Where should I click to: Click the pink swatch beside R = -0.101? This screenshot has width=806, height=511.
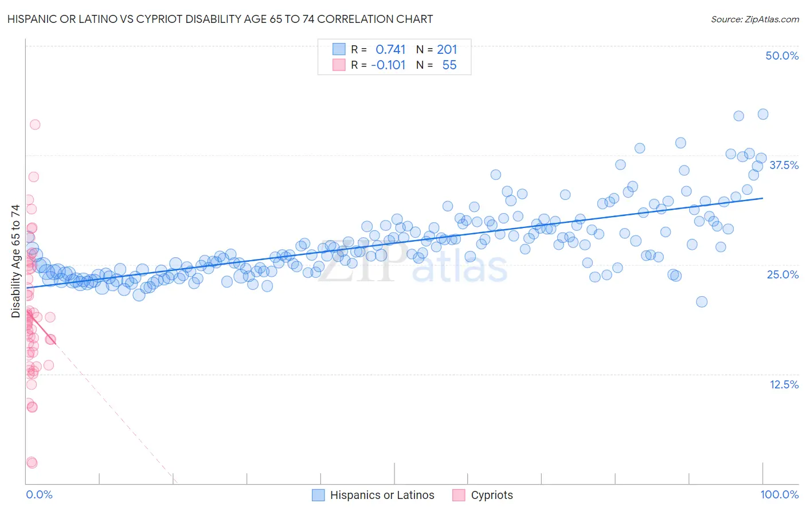point(339,65)
